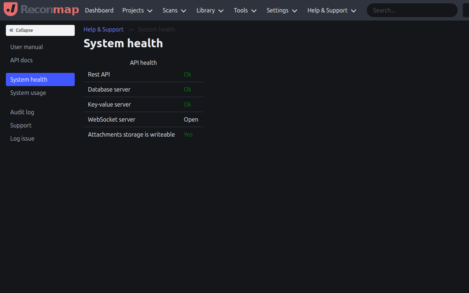
Task: Click the double-chevron collapse icon in sidebar
Action: 12,30
